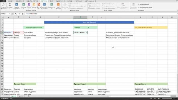Open the Math functions icon
The width and height of the screenshot is (178, 100).
point(52,4)
